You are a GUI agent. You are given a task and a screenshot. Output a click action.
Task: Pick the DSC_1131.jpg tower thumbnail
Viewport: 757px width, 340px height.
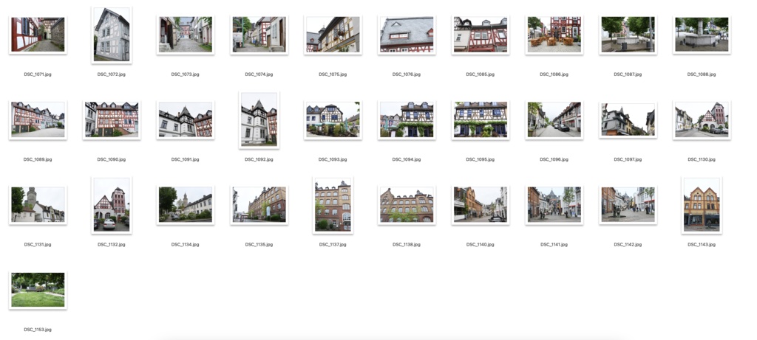tap(38, 205)
